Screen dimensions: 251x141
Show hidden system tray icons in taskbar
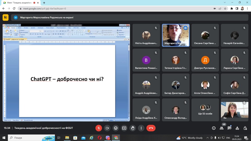(207, 138)
